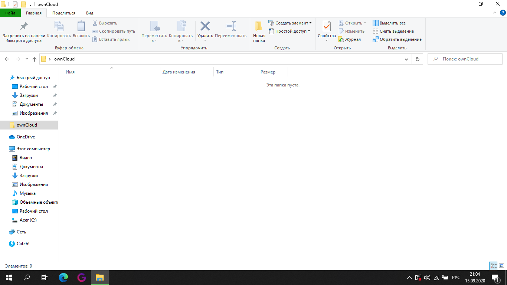
Task: Click the Вставить paste icon
Action: coord(81,30)
